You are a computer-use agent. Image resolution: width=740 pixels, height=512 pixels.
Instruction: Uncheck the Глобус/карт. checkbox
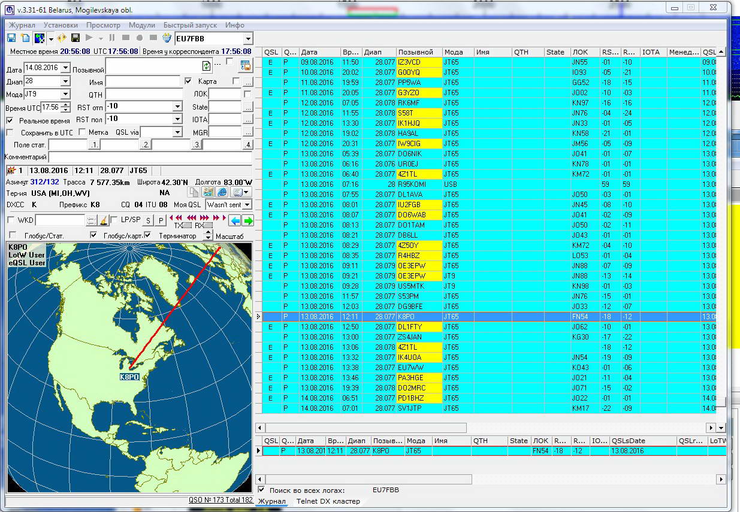tap(93, 236)
